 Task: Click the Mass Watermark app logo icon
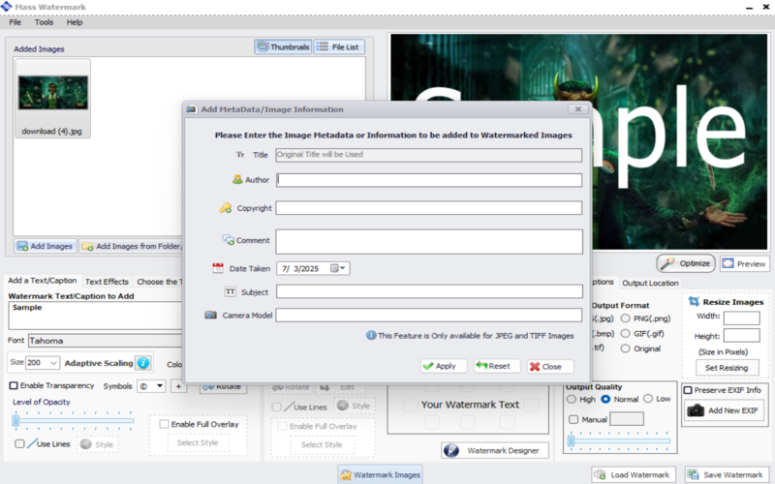(x=7, y=7)
